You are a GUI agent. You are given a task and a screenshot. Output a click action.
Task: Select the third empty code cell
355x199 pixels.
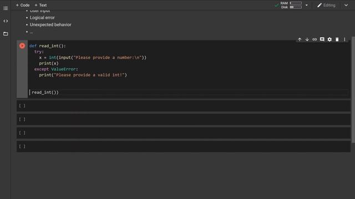tap(184, 133)
